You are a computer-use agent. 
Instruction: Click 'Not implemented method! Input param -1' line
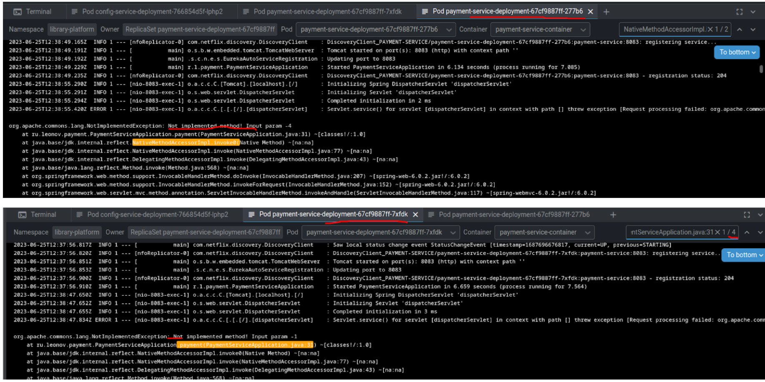(156, 337)
